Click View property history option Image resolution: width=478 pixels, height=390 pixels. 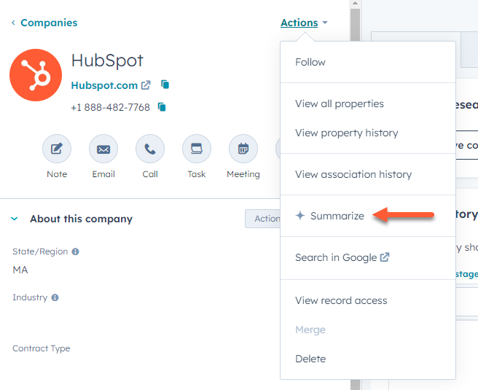tap(347, 133)
